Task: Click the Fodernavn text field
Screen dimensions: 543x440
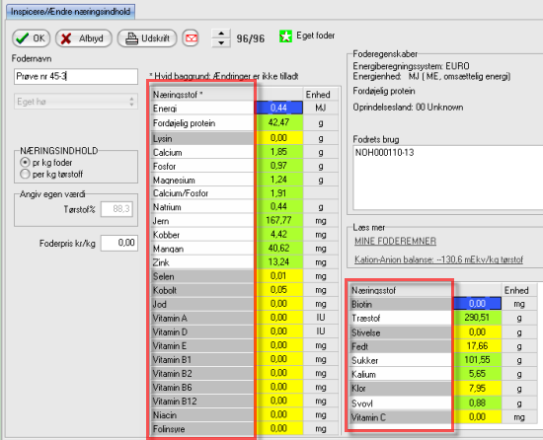Action: tap(76, 76)
